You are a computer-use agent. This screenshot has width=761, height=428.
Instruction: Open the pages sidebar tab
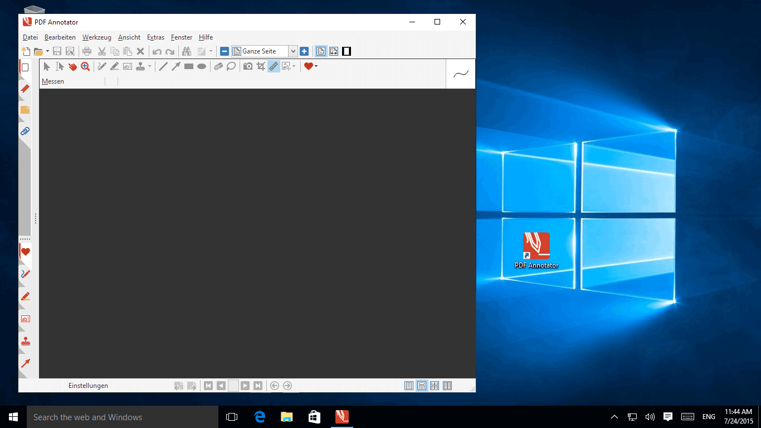click(25, 67)
